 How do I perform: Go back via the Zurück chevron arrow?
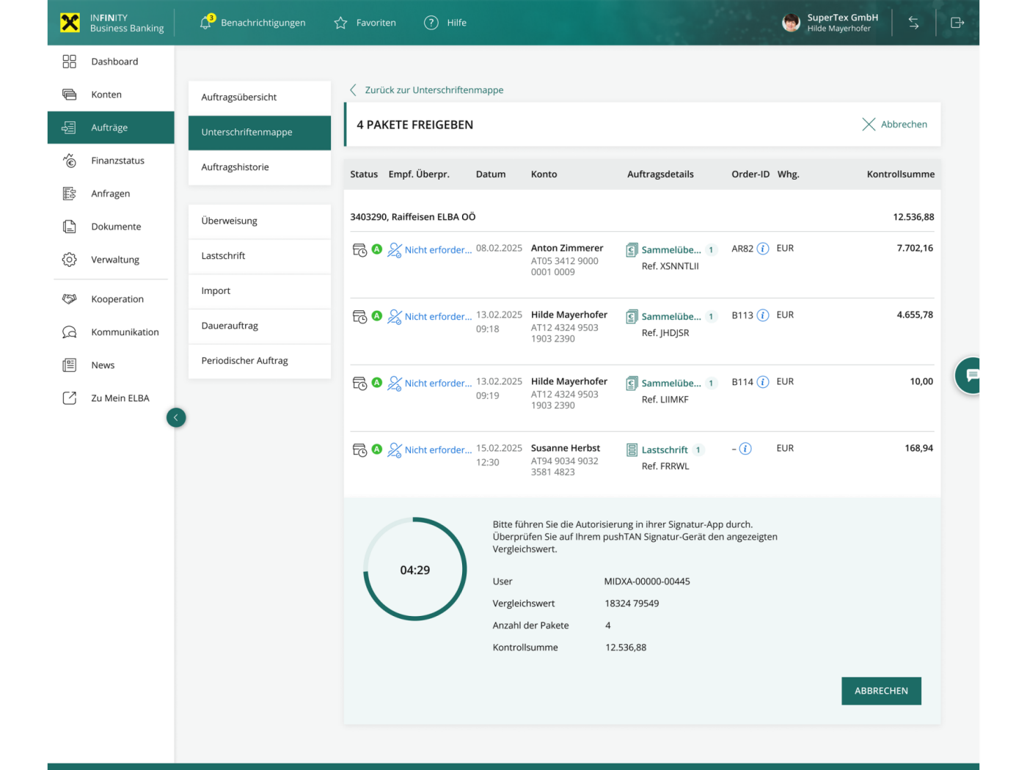pyautogui.click(x=353, y=90)
